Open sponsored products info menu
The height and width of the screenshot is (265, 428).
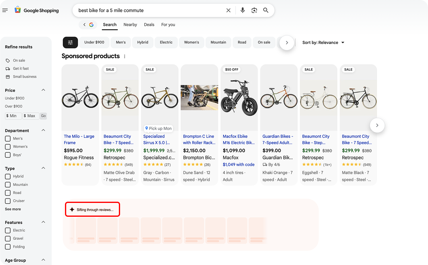click(125, 57)
